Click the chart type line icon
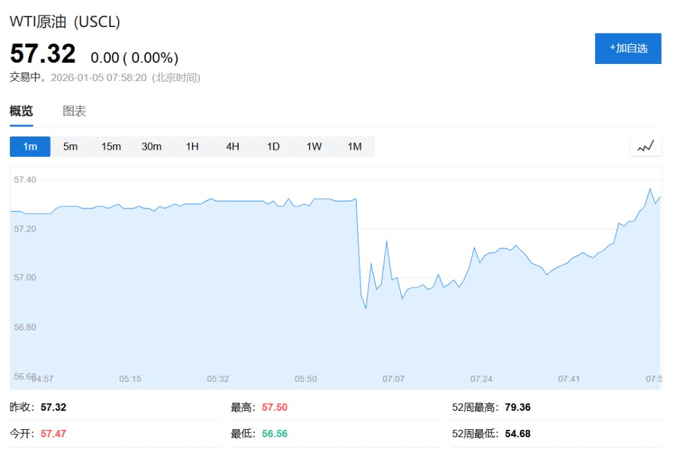The width and height of the screenshot is (675, 449). point(645,146)
